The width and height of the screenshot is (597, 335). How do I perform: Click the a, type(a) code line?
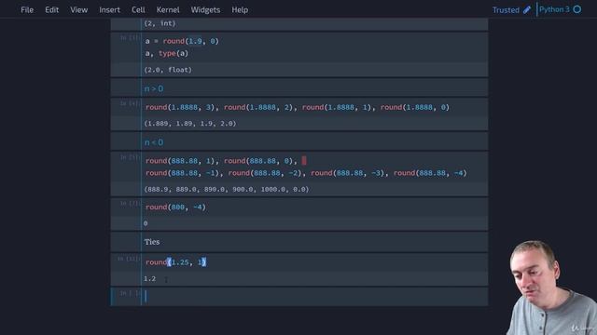pos(167,54)
